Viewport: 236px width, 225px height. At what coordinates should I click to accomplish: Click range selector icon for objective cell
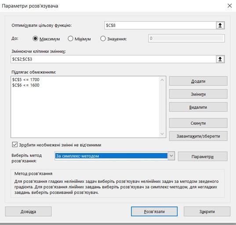(x=220, y=25)
